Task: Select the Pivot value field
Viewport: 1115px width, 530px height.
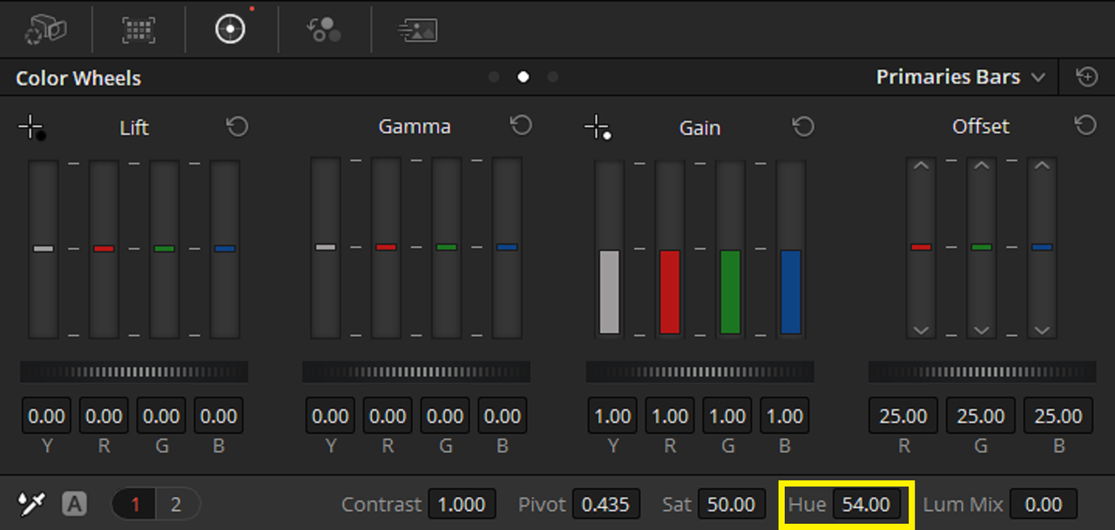Action: [x=606, y=504]
